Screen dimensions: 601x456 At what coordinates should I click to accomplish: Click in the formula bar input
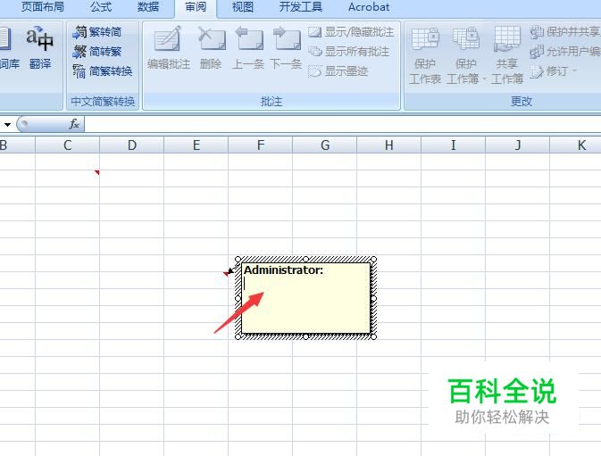342,124
